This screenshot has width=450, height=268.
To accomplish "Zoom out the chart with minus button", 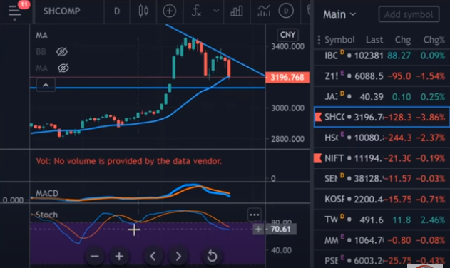I will [x=95, y=256].
